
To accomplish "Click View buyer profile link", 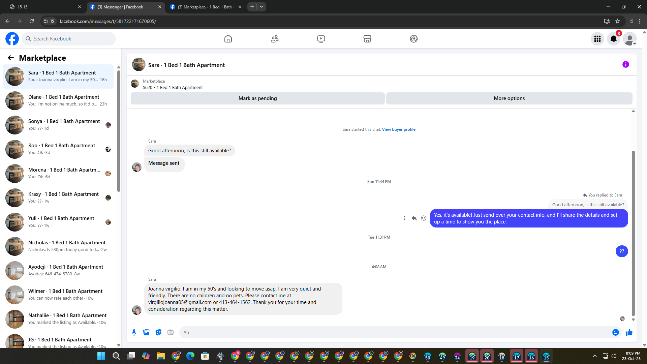I will [x=399, y=129].
